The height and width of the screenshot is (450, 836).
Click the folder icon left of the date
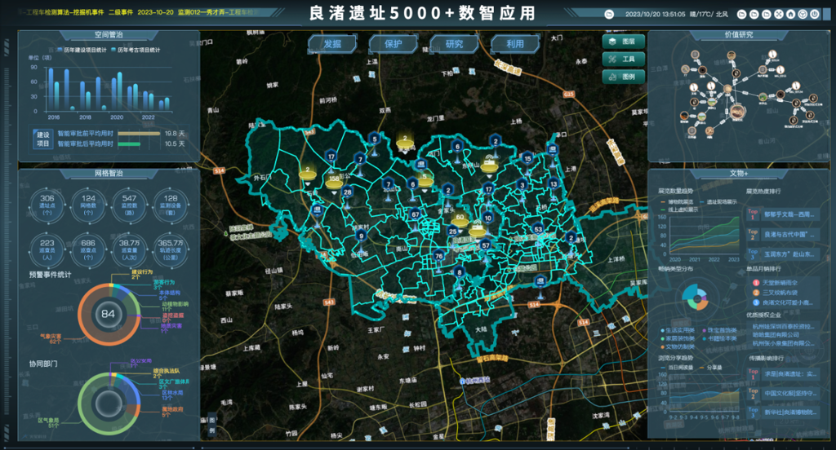[x=609, y=15]
